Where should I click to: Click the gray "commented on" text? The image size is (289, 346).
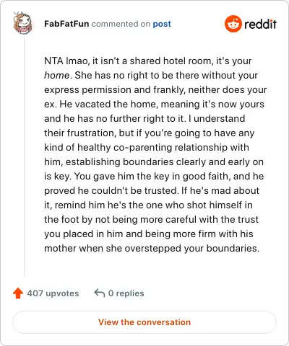(x=121, y=24)
